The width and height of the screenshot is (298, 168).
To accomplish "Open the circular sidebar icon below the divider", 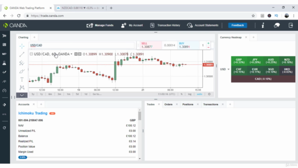I will tap(4, 105).
